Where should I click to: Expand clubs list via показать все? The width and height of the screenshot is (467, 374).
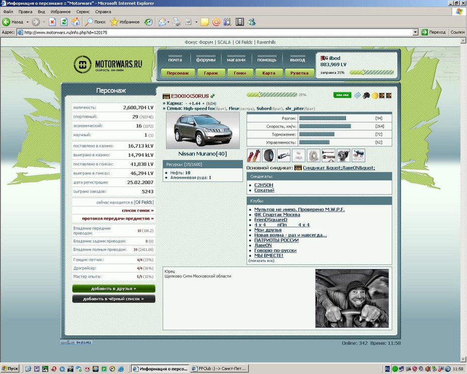pyautogui.click(x=261, y=261)
